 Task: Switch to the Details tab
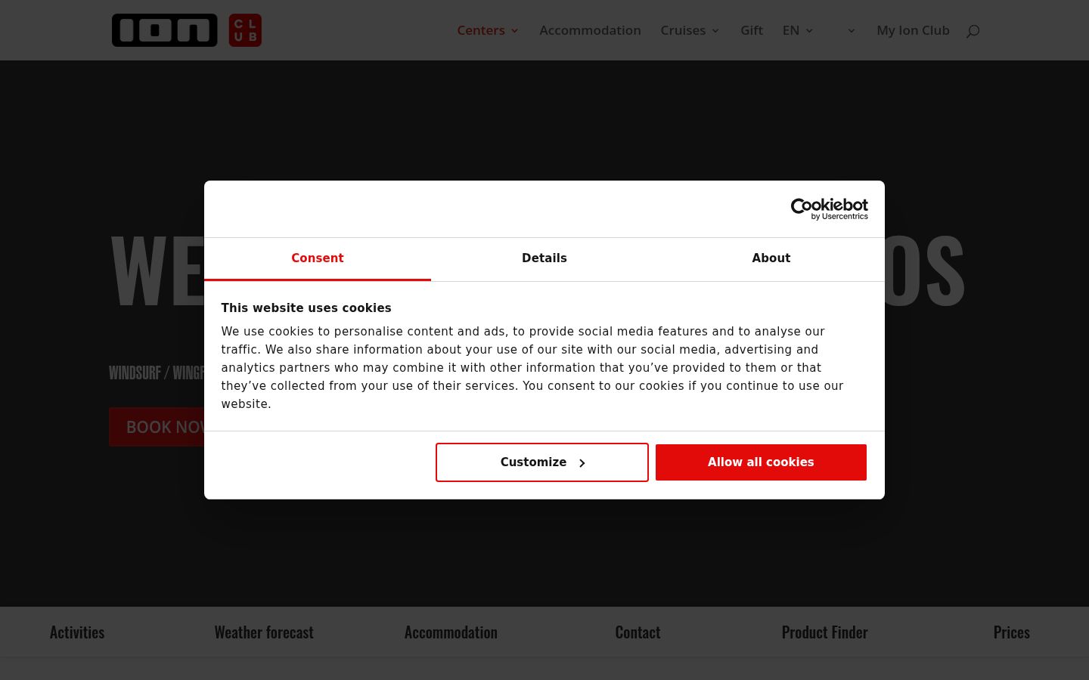544,259
